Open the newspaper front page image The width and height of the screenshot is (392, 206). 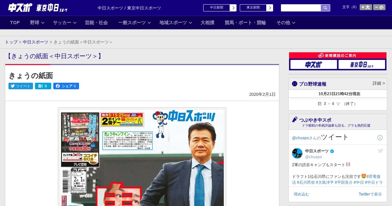[142, 157]
